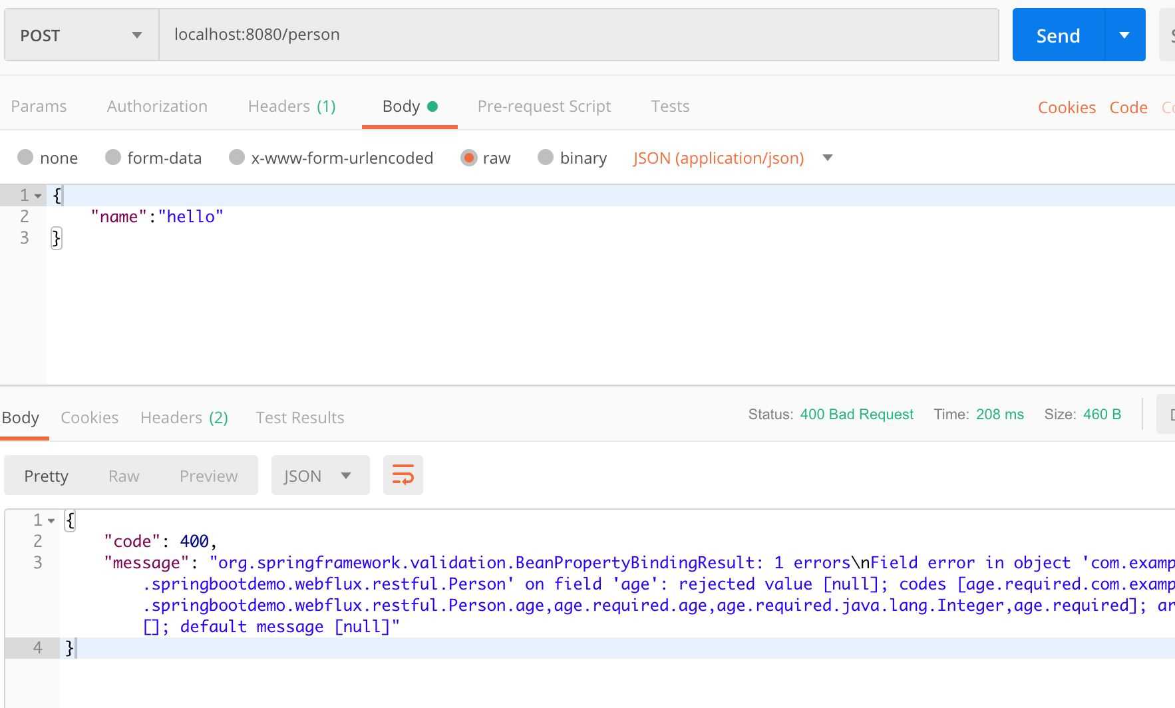
Task: Open the Pre-request Script tab
Action: tap(544, 106)
